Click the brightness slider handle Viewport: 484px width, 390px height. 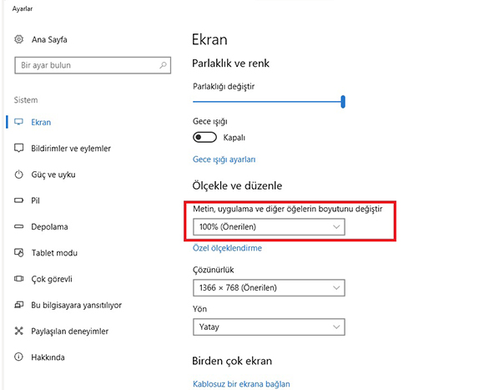(x=343, y=102)
